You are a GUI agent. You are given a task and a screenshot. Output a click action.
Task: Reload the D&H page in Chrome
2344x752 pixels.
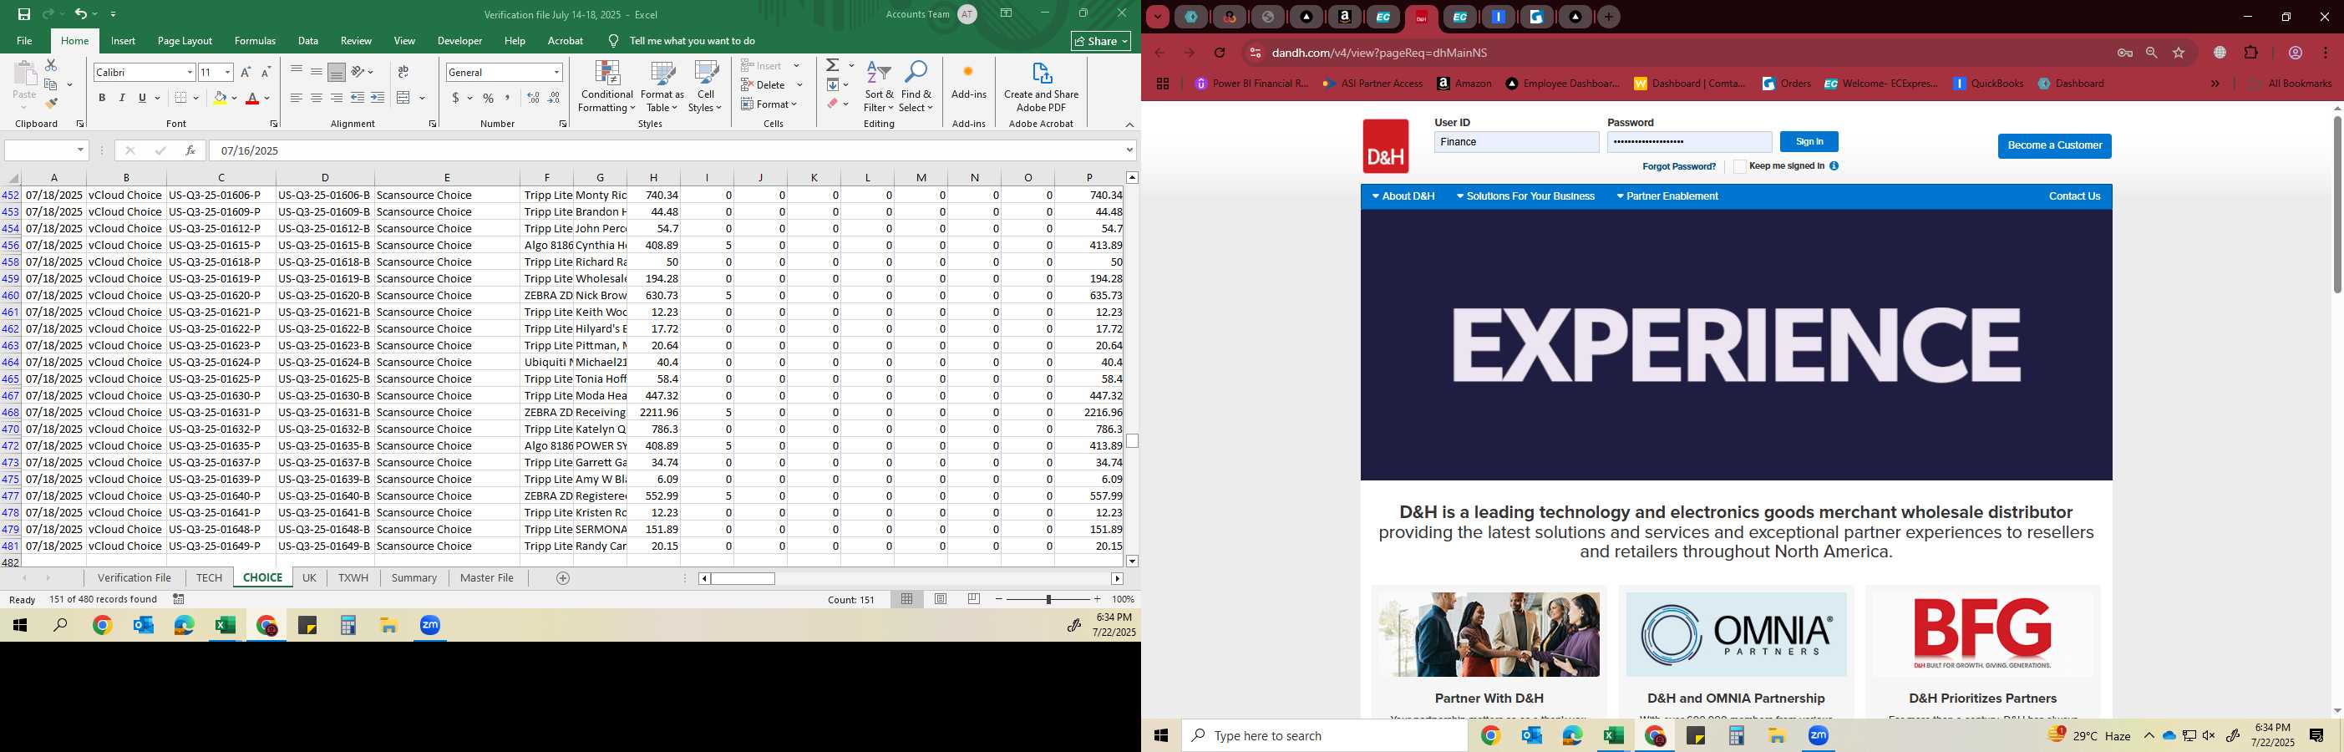pos(1220,53)
